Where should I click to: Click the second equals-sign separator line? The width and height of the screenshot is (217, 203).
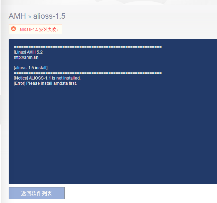tap(88, 73)
